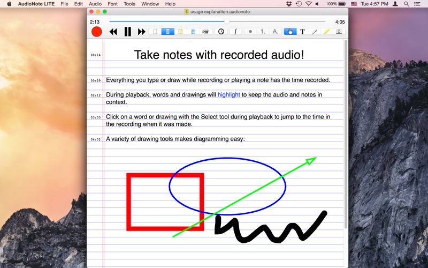Open the Wi-Fi status menu
Screen dimensions: 428x268
pyautogui.click(x=309, y=4)
